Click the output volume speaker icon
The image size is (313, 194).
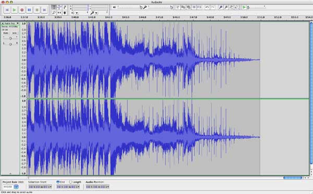(114, 7)
